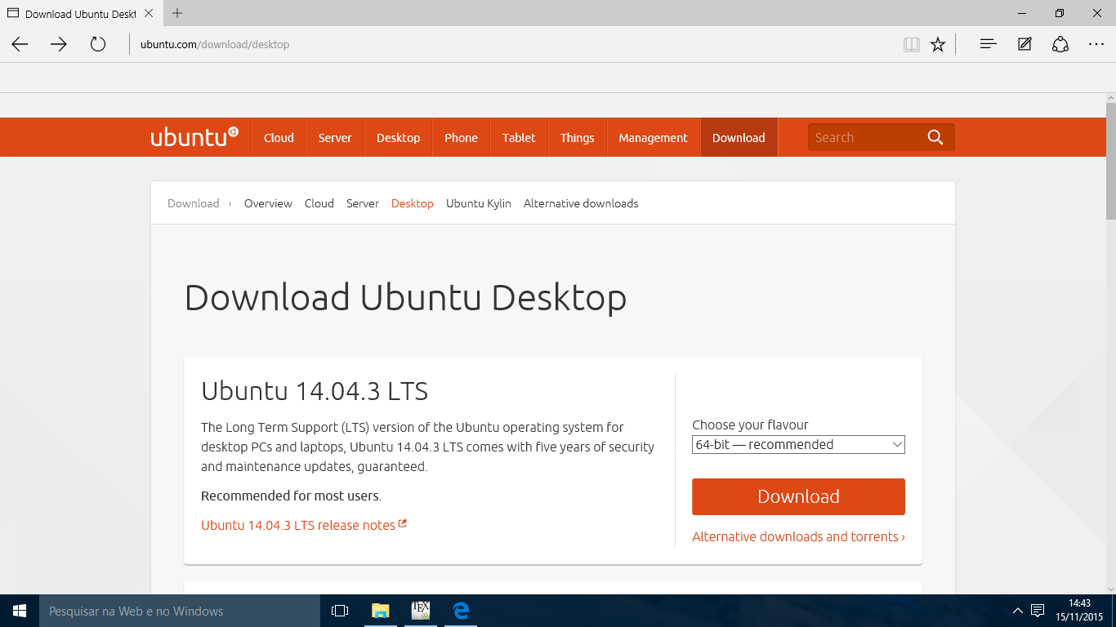
Task: Click the Download breadcrumb link
Action: click(194, 203)
